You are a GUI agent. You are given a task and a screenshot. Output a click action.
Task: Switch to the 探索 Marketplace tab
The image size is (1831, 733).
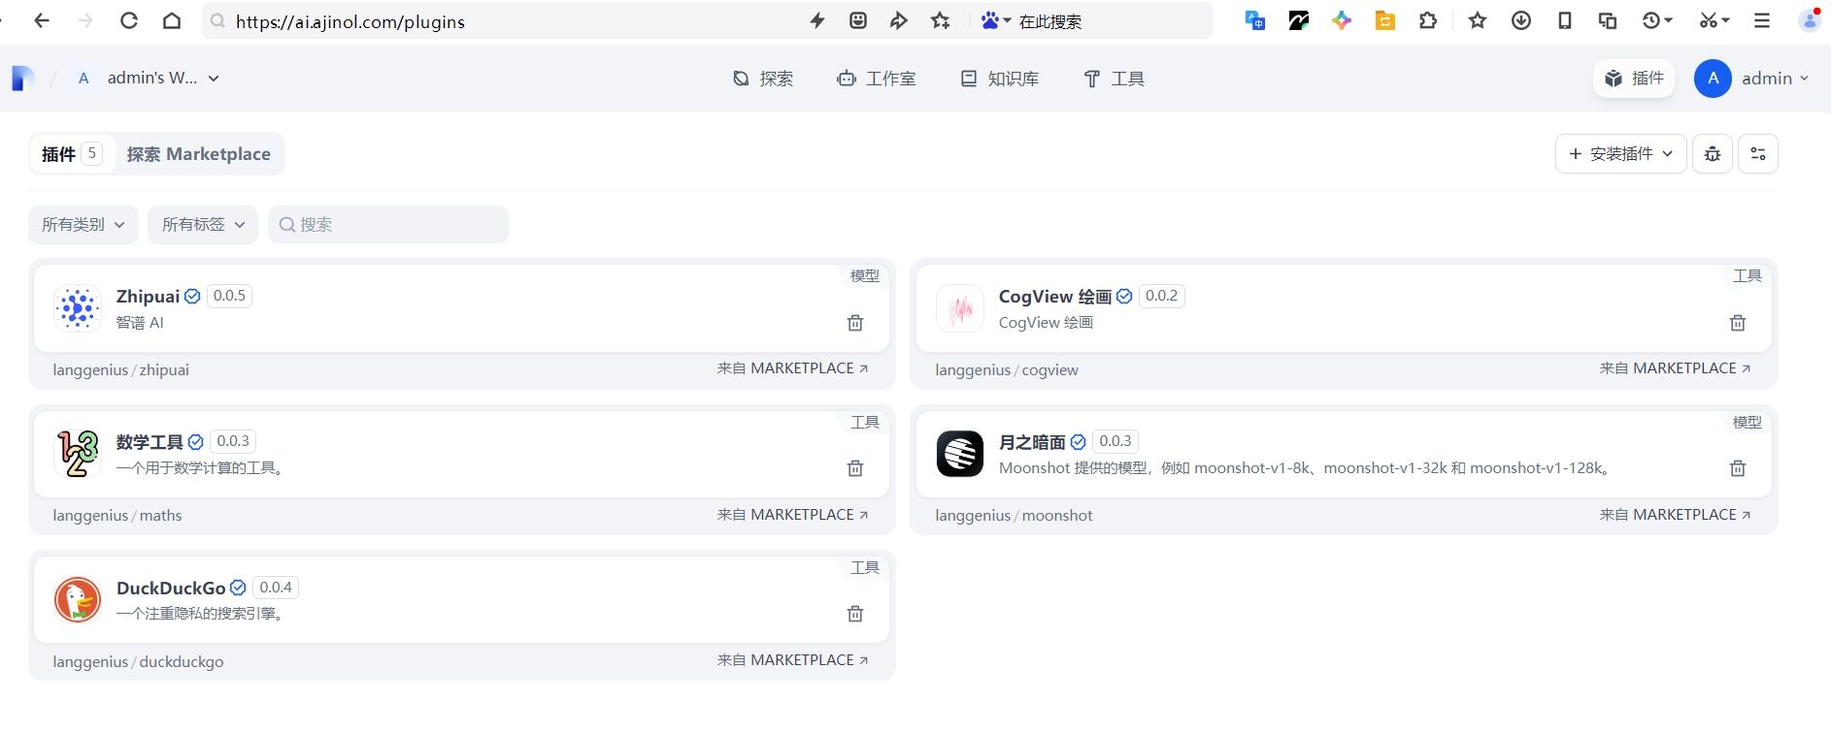pyautogui.click(x=199, y=154)
